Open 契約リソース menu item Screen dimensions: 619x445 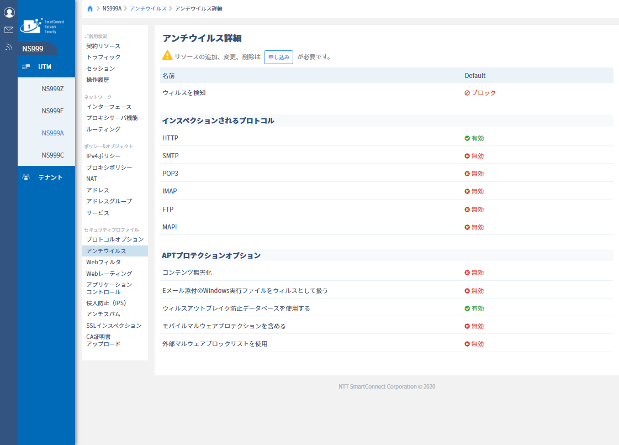[103, 46]
